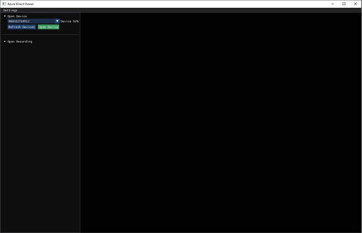Image resolution: width=362 pixels, height=233 pixels.
Task: Collapse the Open Device section
Action: point(5,16)
